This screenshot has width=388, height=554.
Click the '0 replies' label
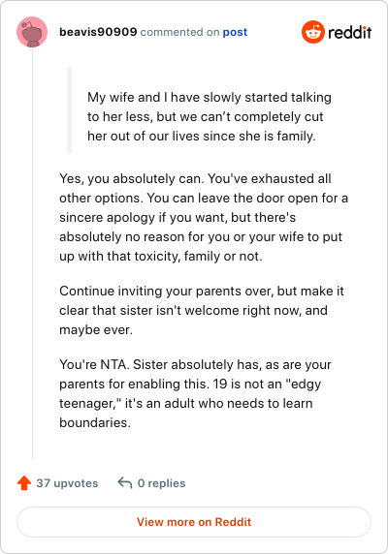161,483
